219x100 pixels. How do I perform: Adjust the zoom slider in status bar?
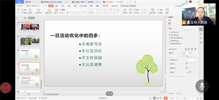click(x=185, y=98)
